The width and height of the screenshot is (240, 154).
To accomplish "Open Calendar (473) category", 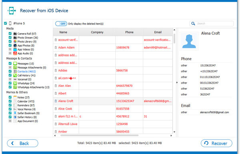I will pyautogui.click(x=26, y=101).
